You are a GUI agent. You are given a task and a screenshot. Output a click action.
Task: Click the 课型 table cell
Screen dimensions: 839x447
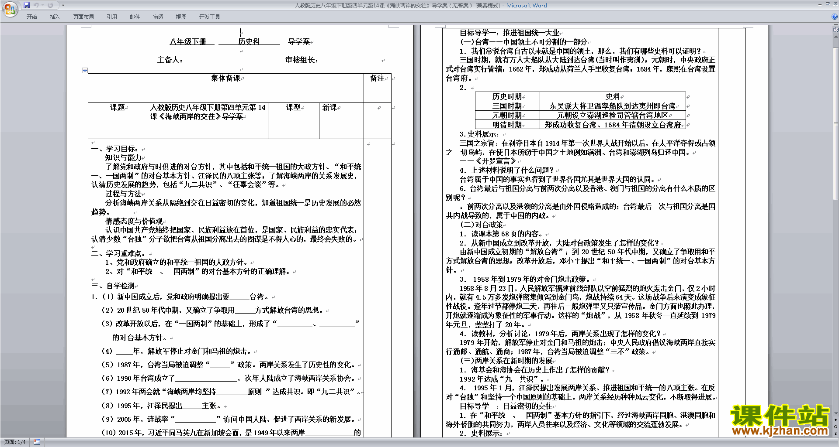294,120
